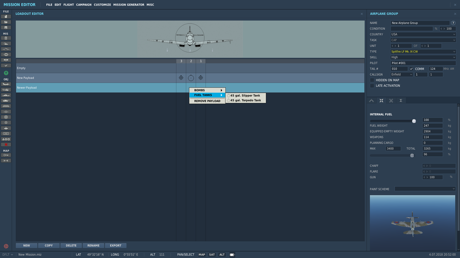Switch to the payload tab icon
Image resolution: width=460 pixels, height=258 pixels.
(x=381, y=101)
